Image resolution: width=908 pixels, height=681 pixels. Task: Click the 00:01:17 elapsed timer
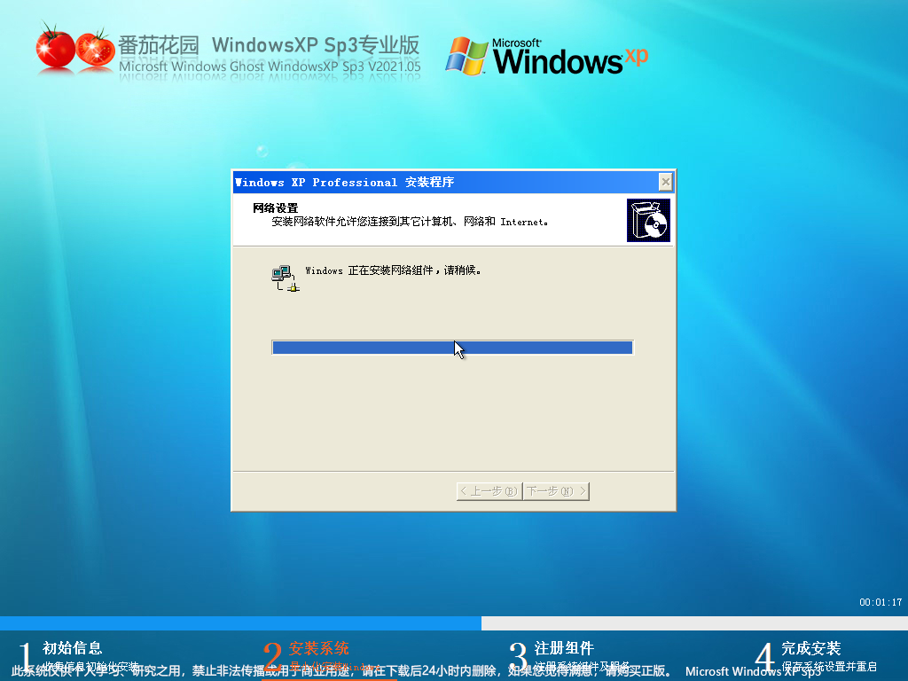(x=880, y=603)
